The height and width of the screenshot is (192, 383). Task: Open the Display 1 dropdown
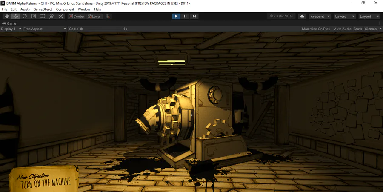pos(11,29)
